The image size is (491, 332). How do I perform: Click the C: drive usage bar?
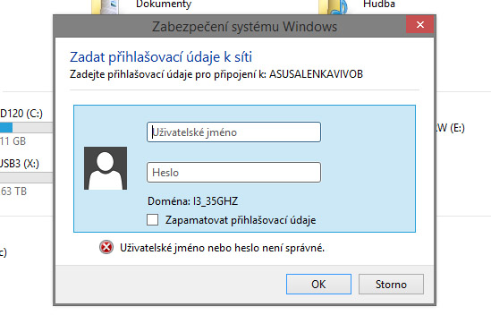tap(26, 128)
